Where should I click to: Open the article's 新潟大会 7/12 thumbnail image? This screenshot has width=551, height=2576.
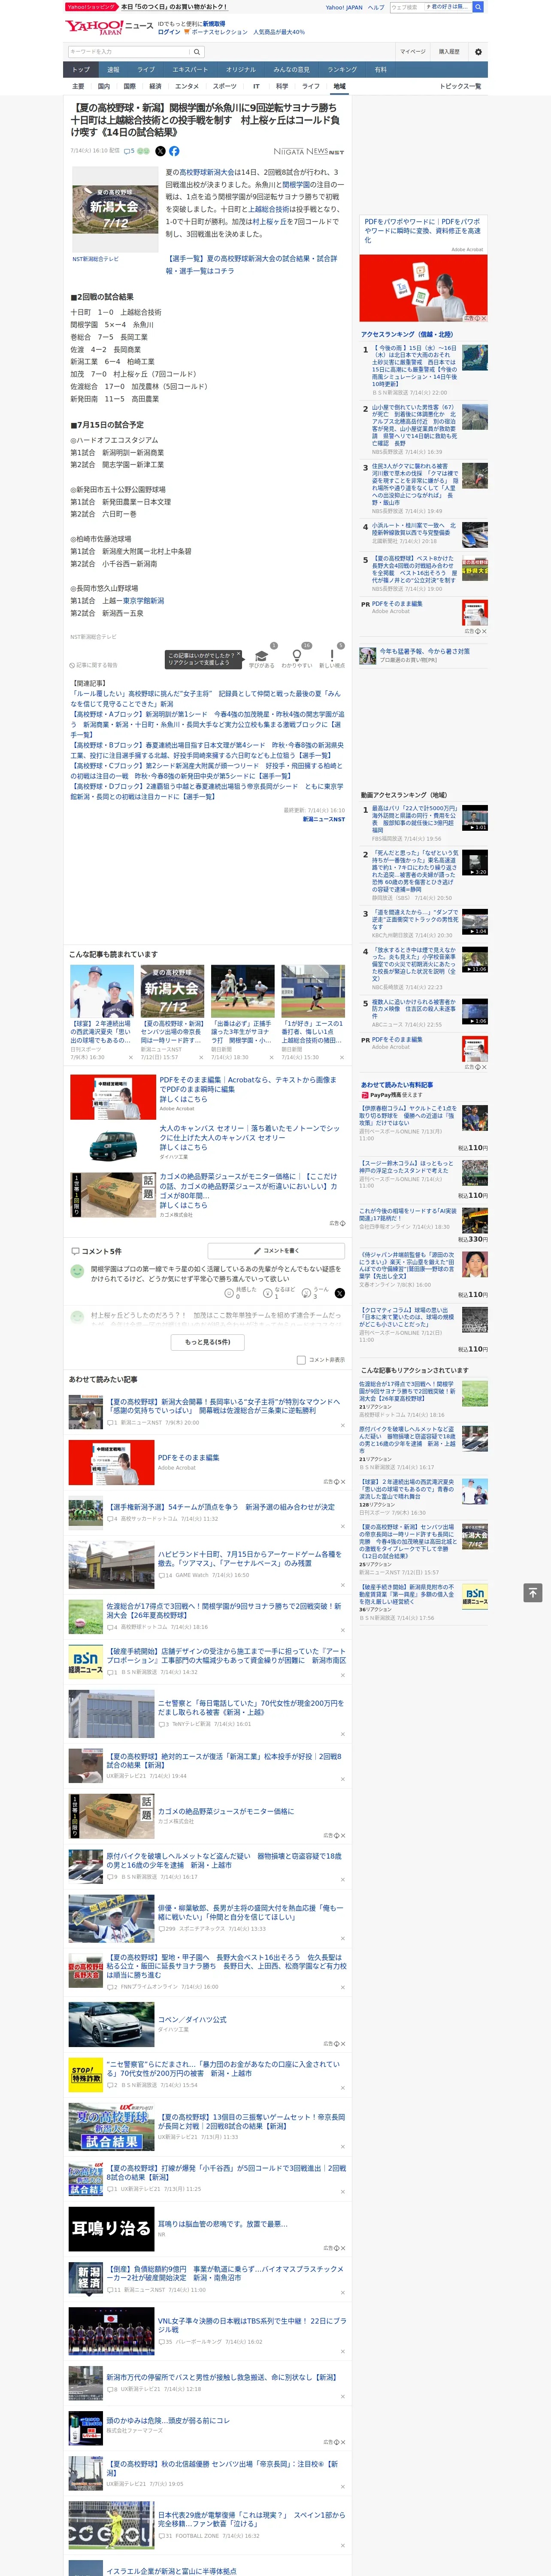(x=115, y=210)
